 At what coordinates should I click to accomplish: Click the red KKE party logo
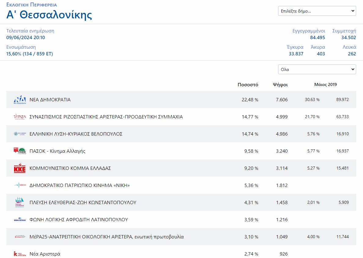[x=20, y=168]
